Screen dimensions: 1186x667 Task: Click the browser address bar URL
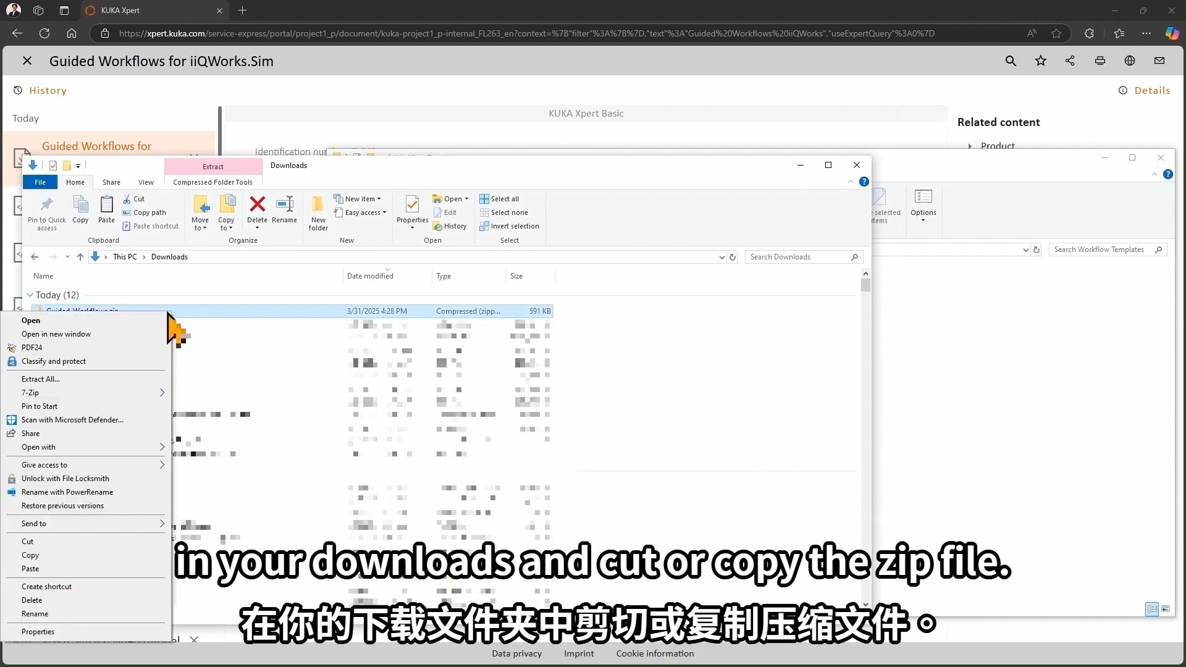pyautogui.click(x=526, y=33)
